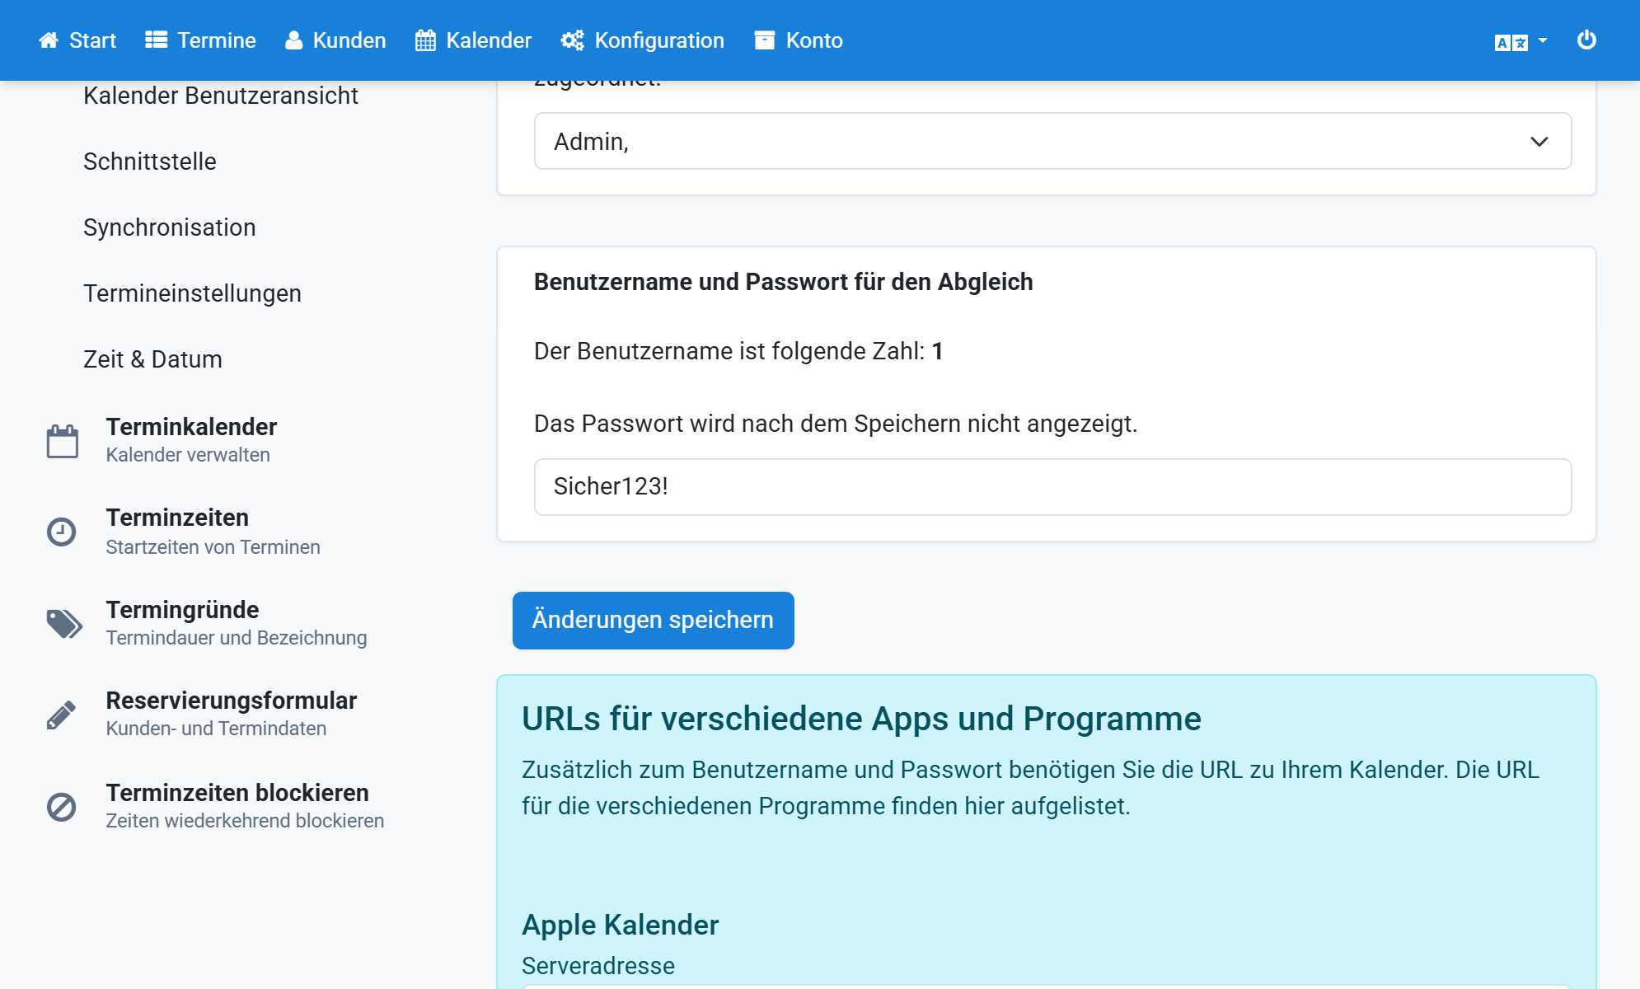Open the language switcher icon
1640x989 pixels.
coord(1511,43)
